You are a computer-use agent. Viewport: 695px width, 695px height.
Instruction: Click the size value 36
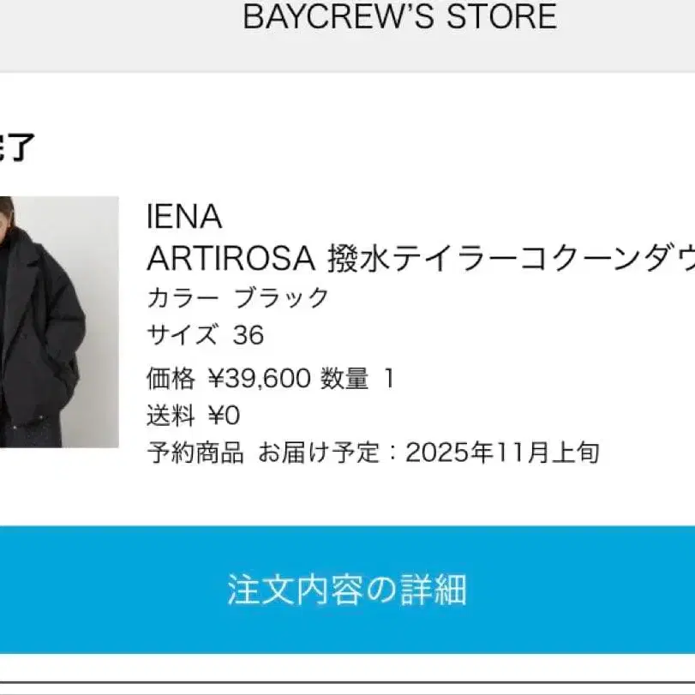click(249, 335)
